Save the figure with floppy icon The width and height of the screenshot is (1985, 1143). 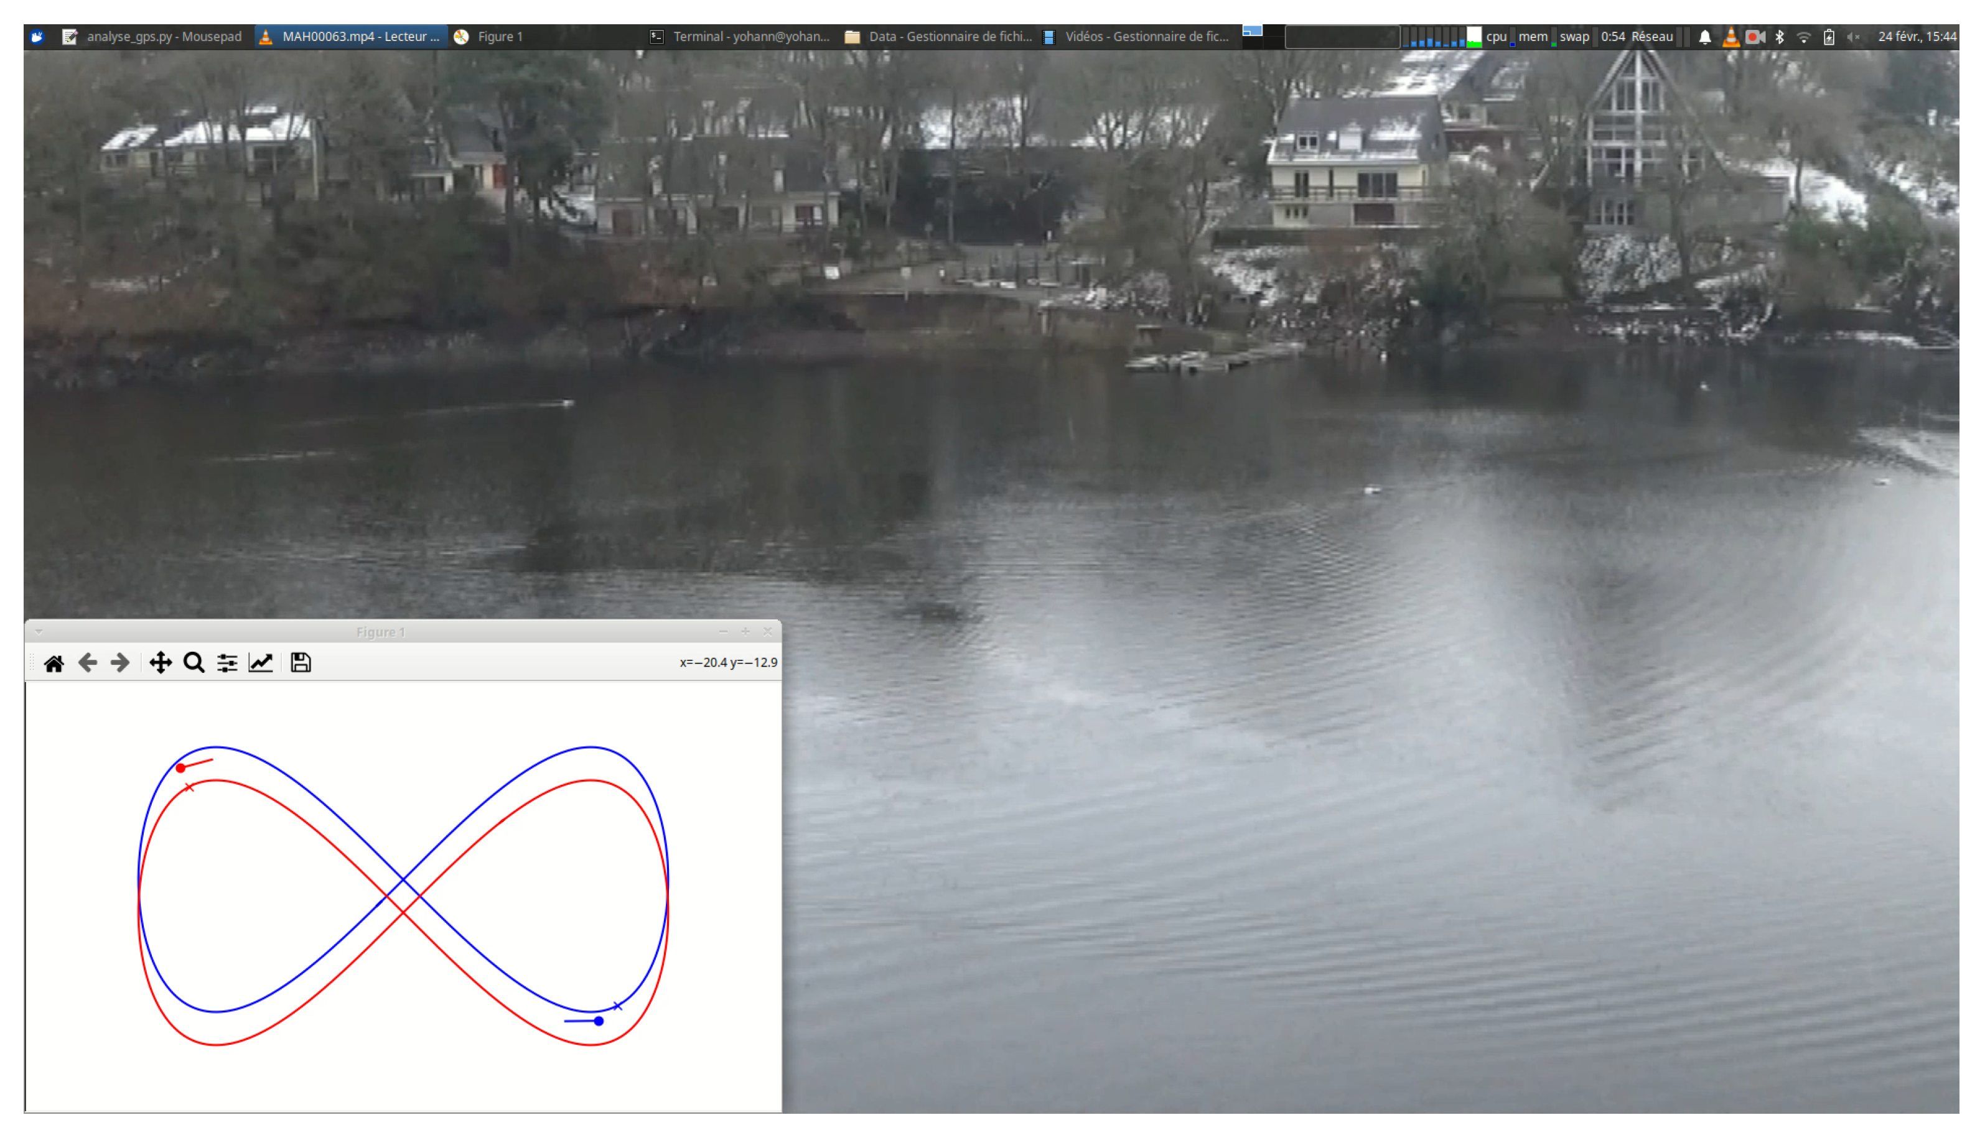click(300, 664)
